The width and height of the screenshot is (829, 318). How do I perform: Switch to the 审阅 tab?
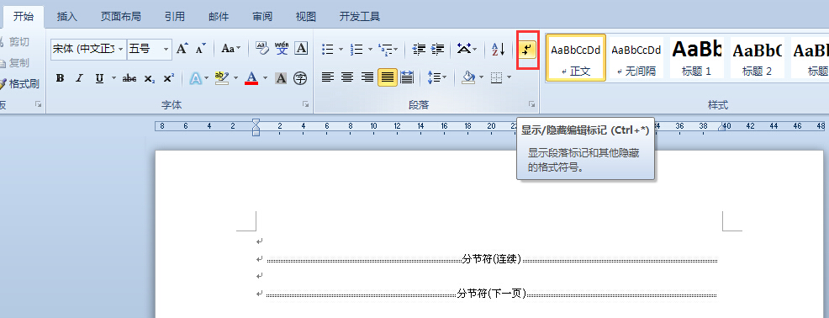pyautogui.click(x=262, y=16)
